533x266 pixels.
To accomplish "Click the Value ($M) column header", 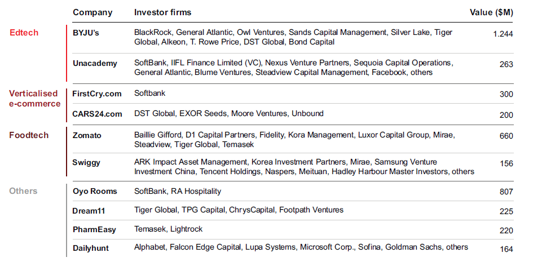I will coord(491,12).
